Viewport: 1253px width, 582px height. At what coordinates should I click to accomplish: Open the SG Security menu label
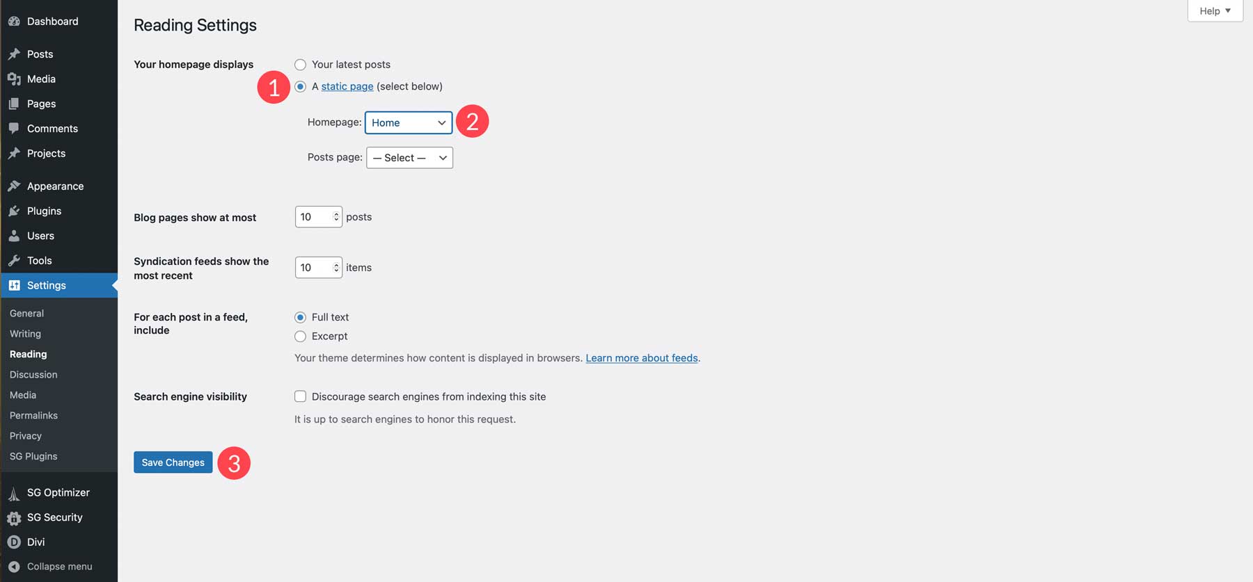[54, 517]
